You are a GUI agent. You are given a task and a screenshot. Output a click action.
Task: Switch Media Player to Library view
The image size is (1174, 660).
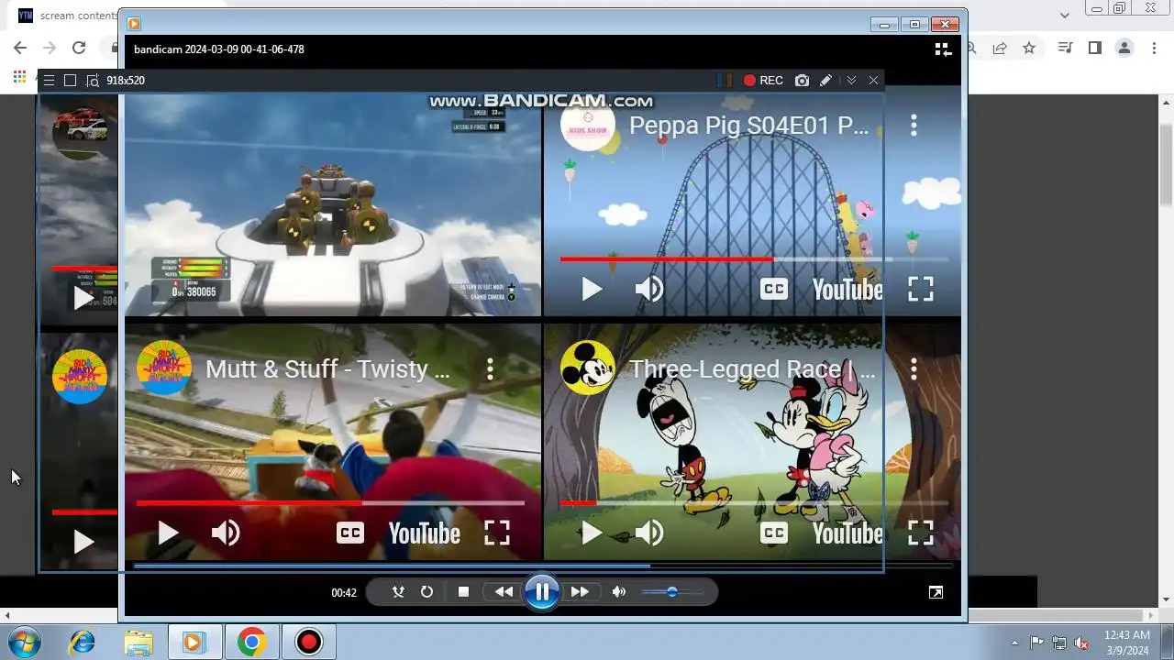942,49
